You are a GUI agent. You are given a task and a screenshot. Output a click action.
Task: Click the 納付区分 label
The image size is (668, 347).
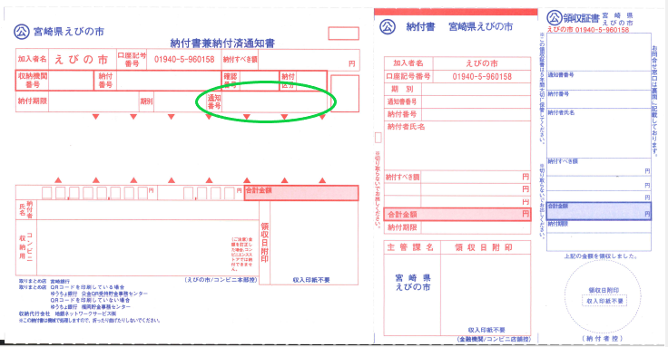(x=288, y=81)
